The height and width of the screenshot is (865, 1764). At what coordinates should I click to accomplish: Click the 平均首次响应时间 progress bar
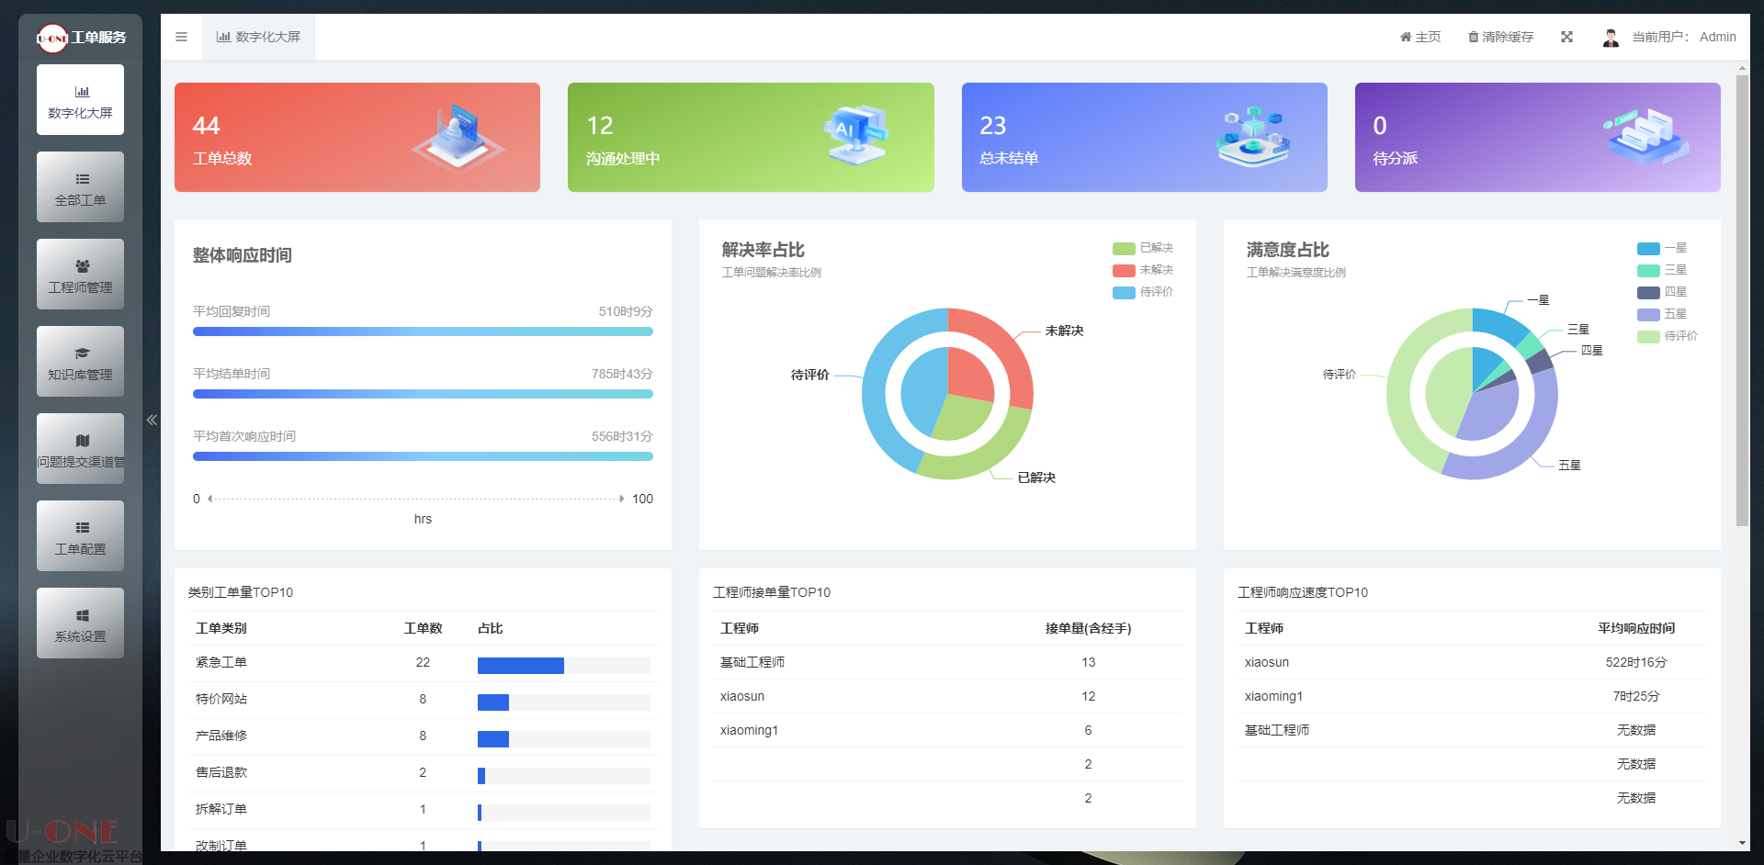point(423,456)
